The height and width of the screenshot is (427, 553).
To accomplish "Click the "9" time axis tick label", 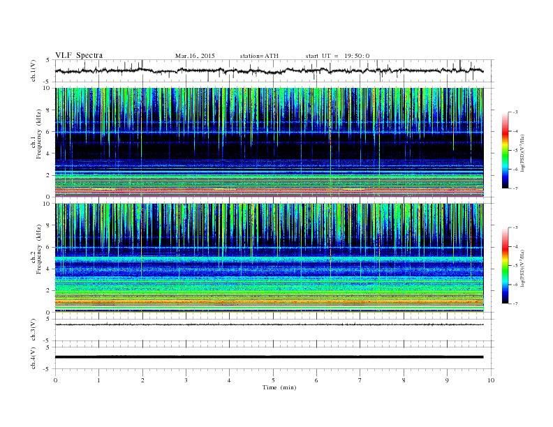I will (x=447, y=380).
